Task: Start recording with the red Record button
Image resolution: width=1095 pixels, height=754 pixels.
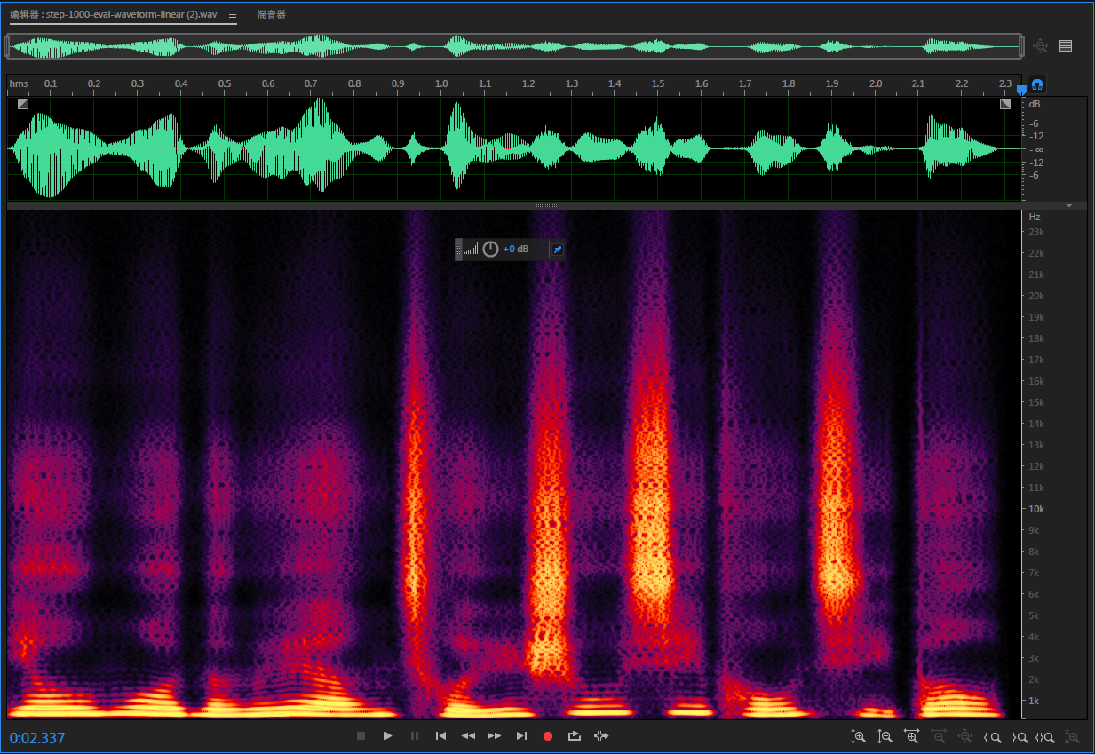Action: coord(548,736)
